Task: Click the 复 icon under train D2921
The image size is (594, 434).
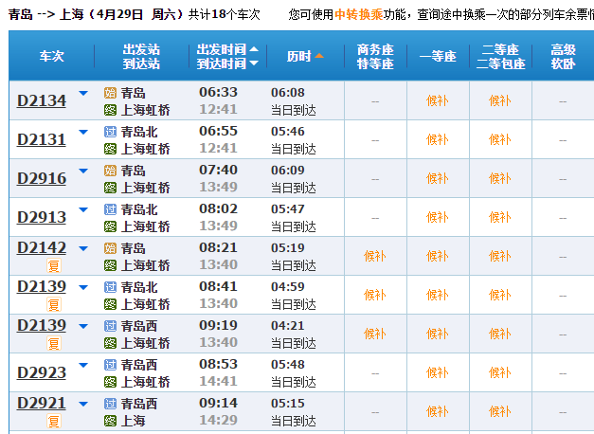Action: pos(54,422)
